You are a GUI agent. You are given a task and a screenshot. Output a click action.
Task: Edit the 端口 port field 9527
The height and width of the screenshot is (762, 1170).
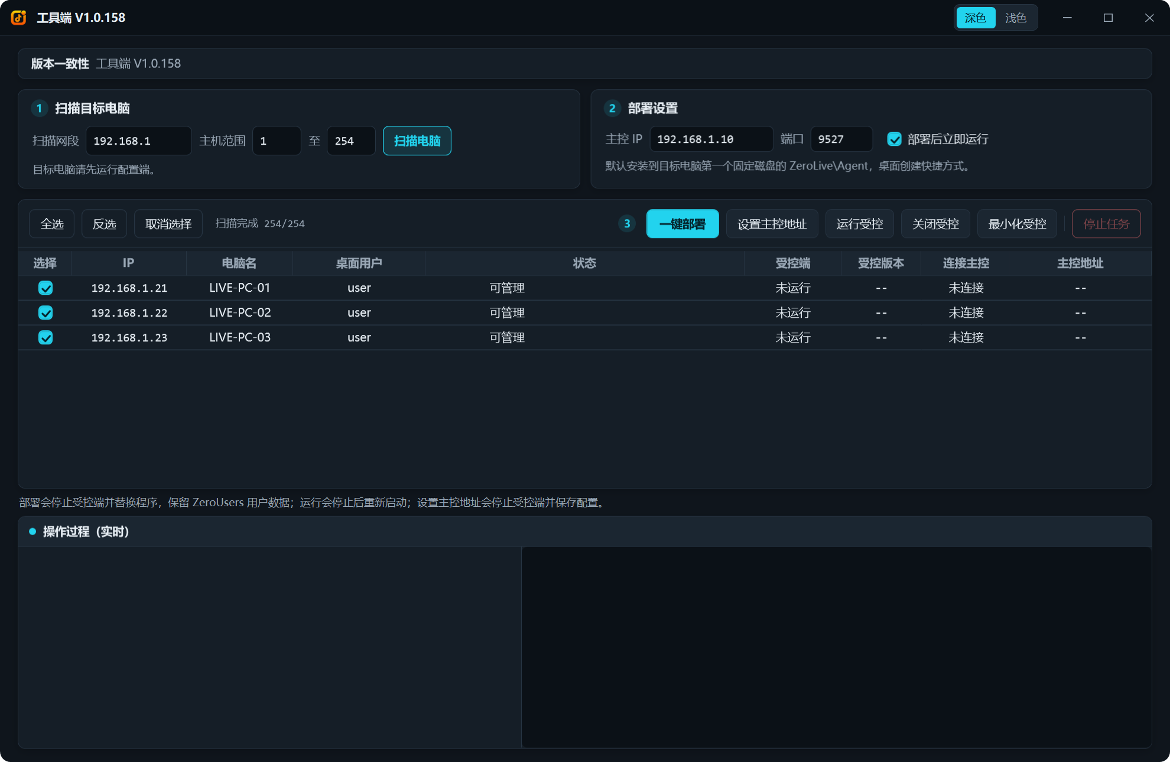841,139
